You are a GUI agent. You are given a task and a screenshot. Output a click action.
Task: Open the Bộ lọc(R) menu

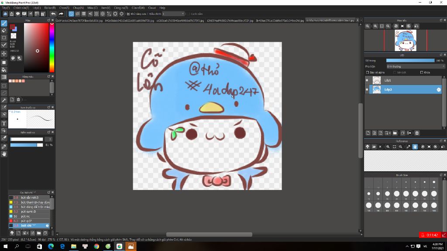click(50, 8)
